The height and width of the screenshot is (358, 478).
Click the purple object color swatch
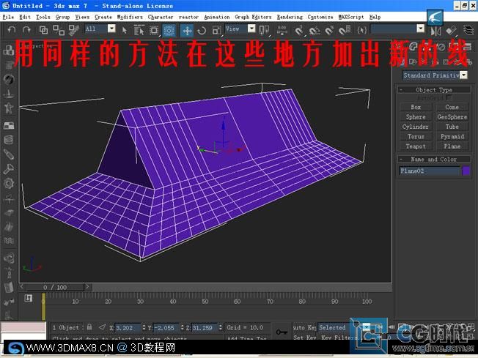point(466,171)
